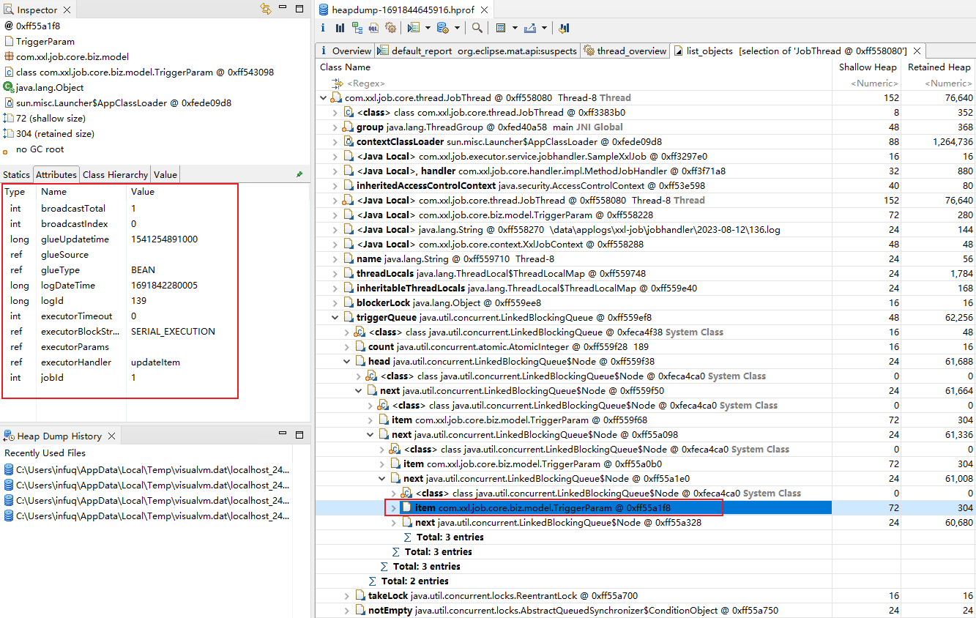Click the magnifier Find Object icon
Viewport: 976px width, 618px height.
point(477,28)
